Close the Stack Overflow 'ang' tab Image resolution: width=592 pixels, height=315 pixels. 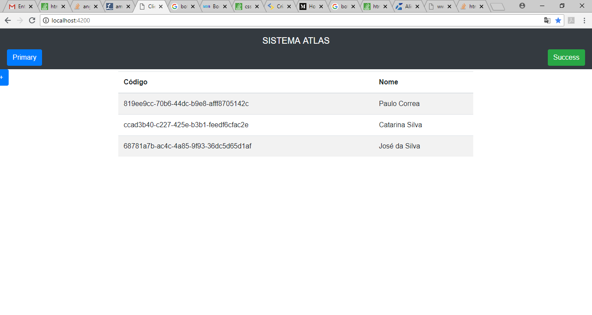pos(96,6)
